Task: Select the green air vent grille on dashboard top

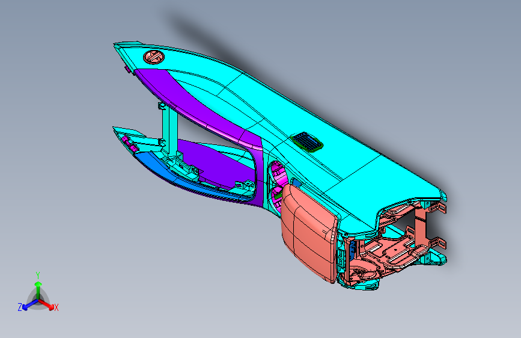Action: [x=306, y=141]
